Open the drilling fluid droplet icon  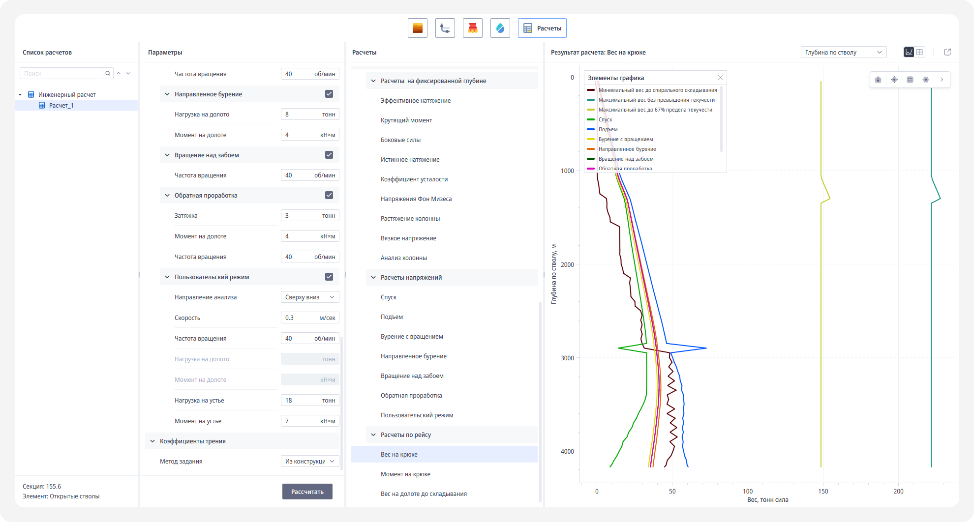click(x=500, y=28)
